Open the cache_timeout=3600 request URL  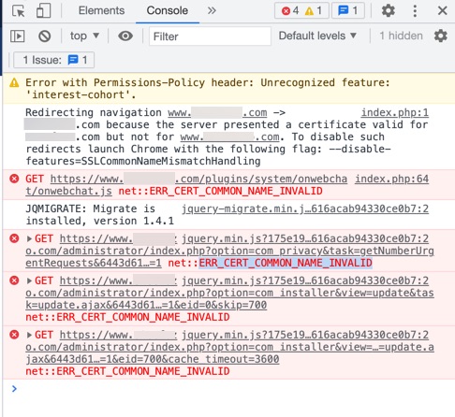pos(229,347)
